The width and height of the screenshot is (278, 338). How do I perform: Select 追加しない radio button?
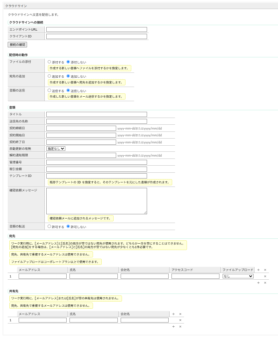[68, 76]
